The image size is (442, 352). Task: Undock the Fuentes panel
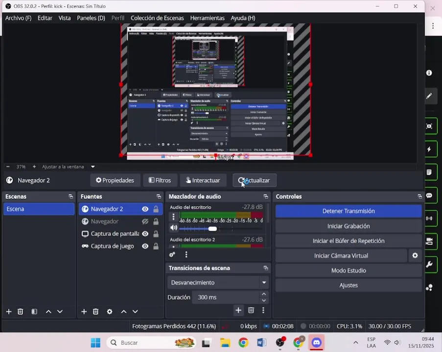pos(159,196)
